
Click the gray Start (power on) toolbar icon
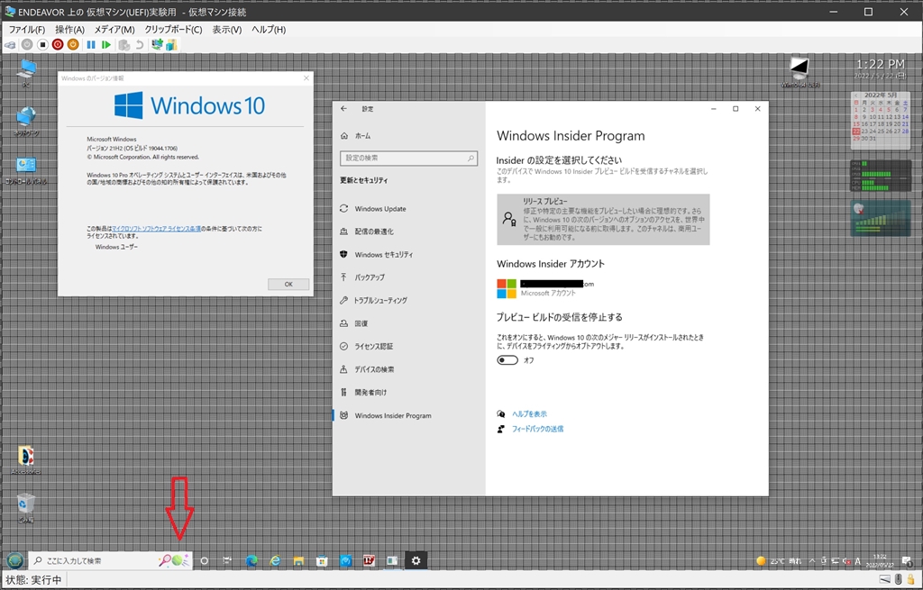[27, 45]
